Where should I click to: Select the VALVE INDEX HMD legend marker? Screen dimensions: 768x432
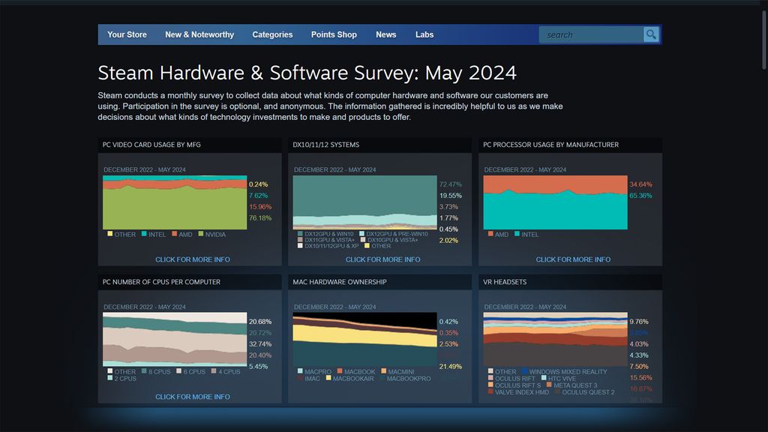(x=490, y=391)
